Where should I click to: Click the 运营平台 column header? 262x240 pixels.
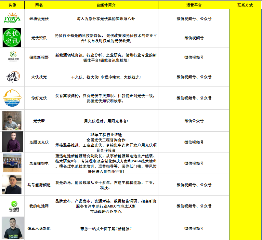tap(194, 5)
